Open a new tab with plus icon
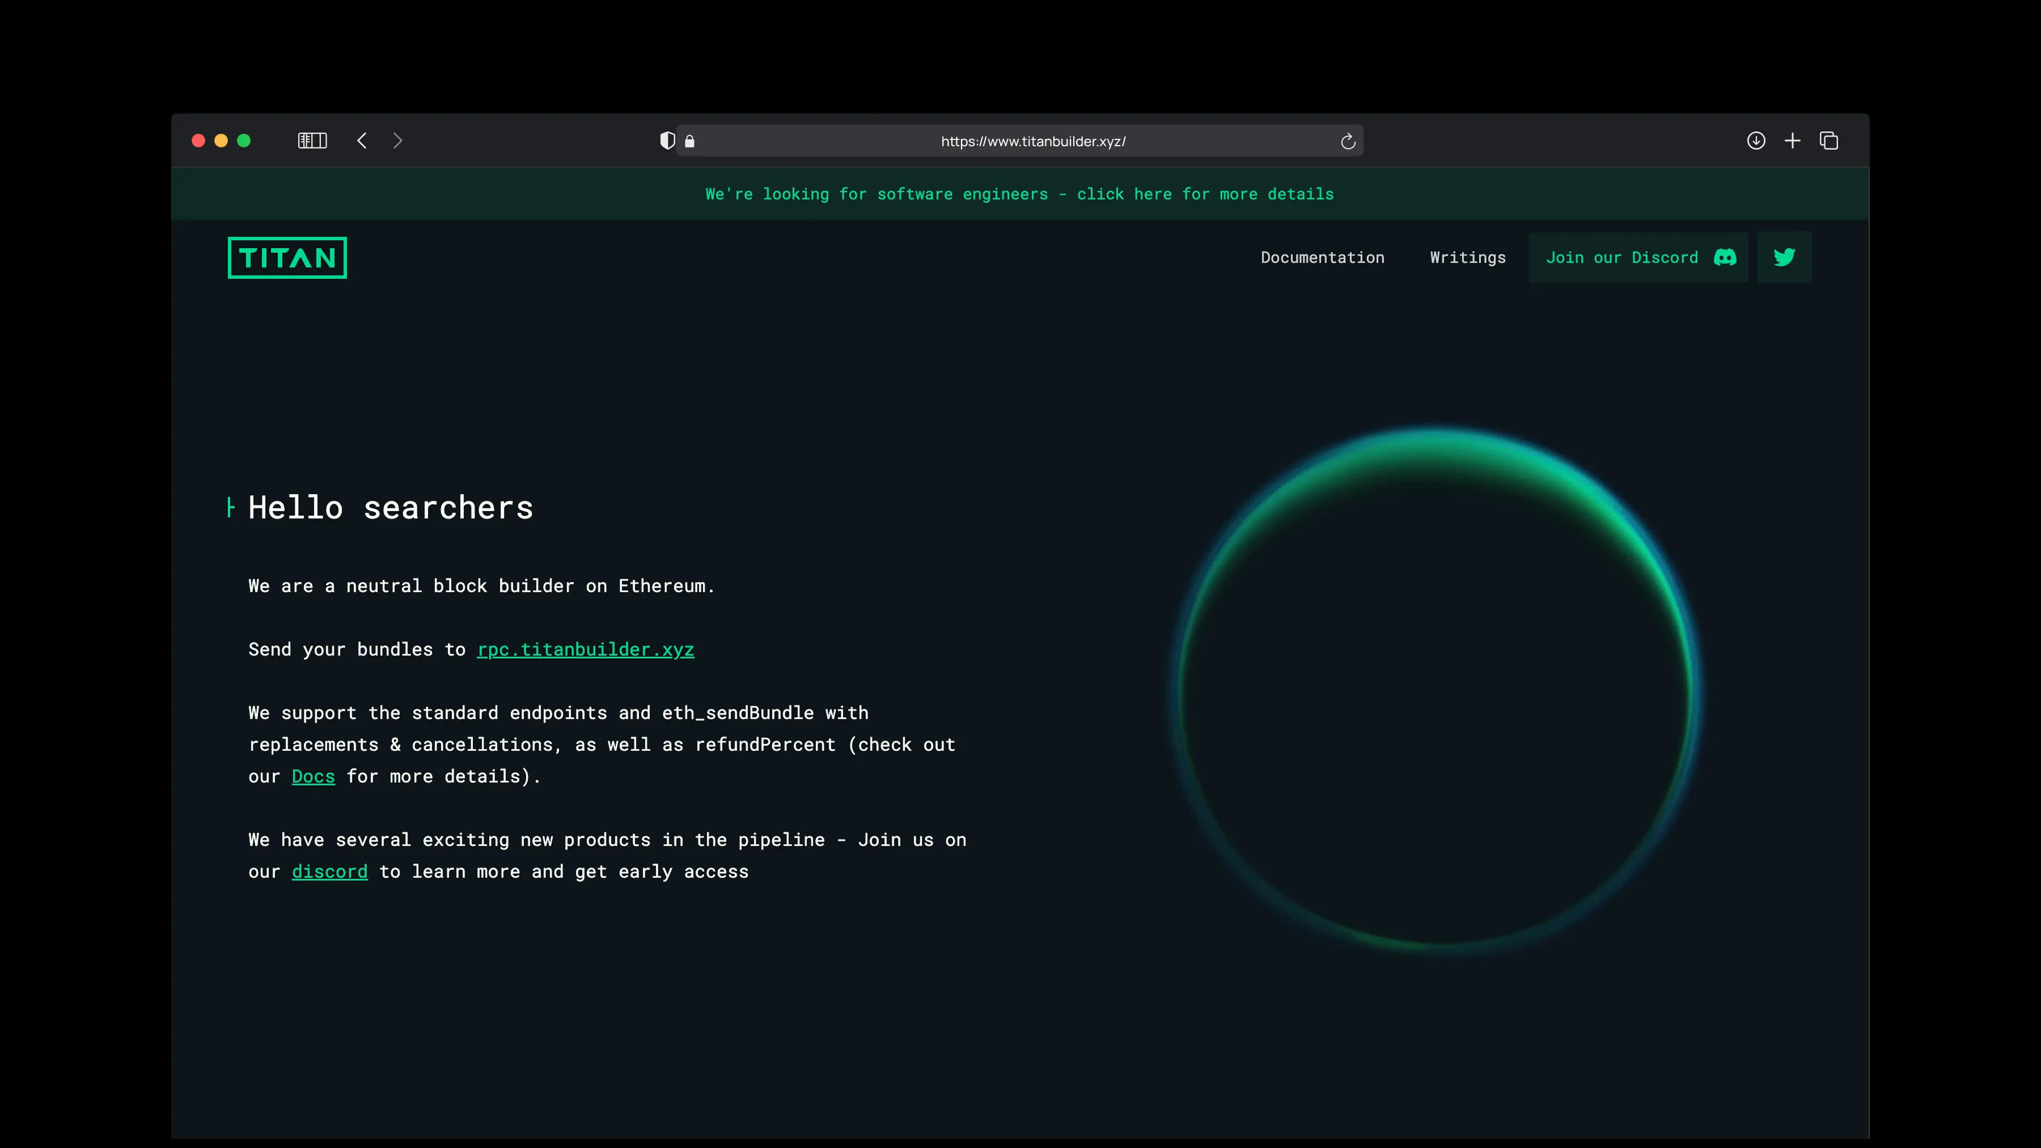This screenshot has width=2041, height=1148. coord(1792,141)
